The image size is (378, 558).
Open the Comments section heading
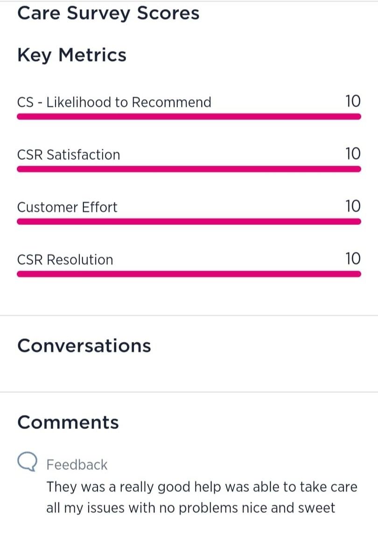coord(68,422)
